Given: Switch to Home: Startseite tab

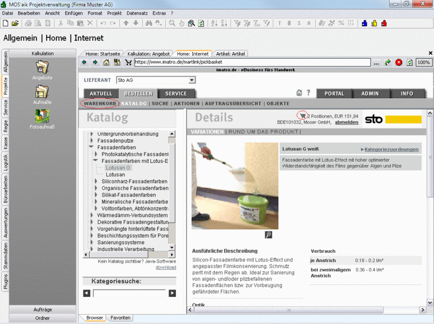Looking at the screenshot, I should click(103, 54).
